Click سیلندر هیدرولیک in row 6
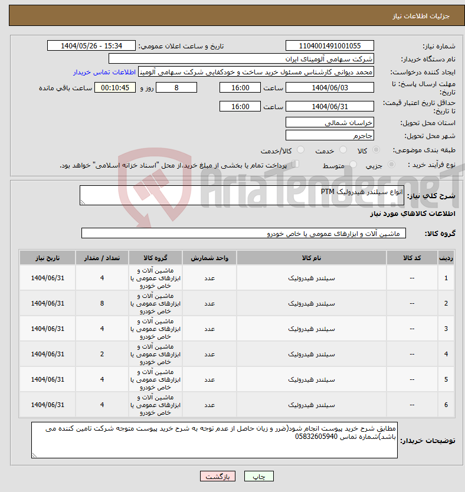This screenshot has height=492, width=465. coord(311,405)
